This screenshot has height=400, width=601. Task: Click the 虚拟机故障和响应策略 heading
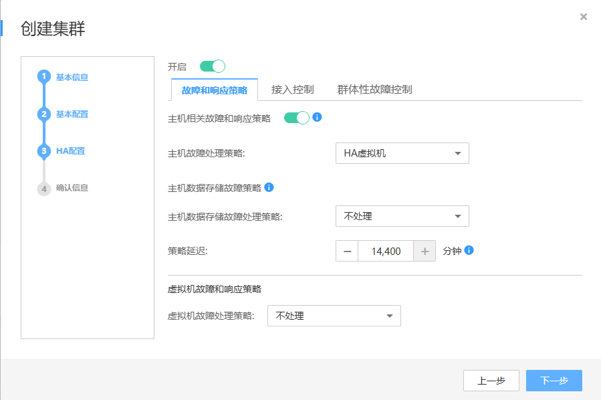(x=214, y=289)
